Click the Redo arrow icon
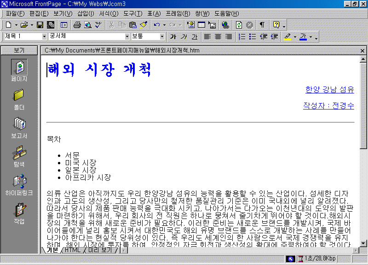Image resolution: width=368 pixels, height=265 pixels. pyautogui.click(x=172, y=25)
